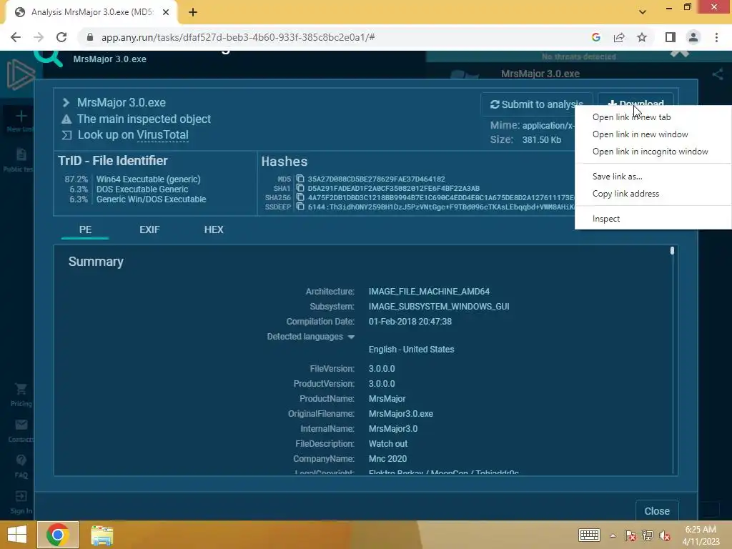Click the ANY.RUN play logo in sidebar
732x549 pixels.
[21, 74]
